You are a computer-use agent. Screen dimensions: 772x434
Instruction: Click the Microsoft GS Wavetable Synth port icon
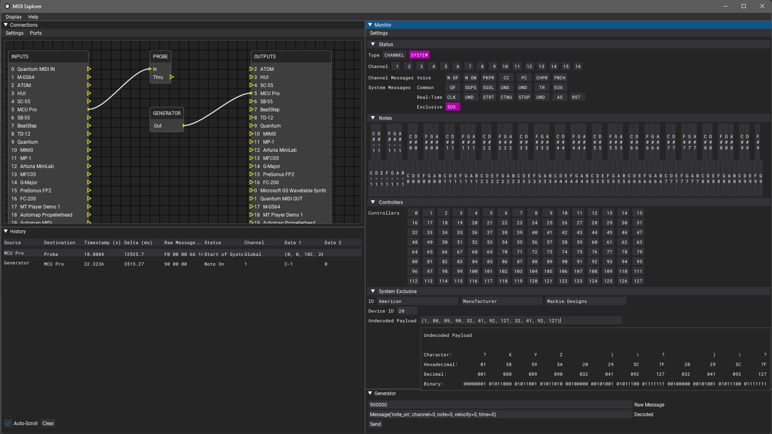click(x=252, y=190)
